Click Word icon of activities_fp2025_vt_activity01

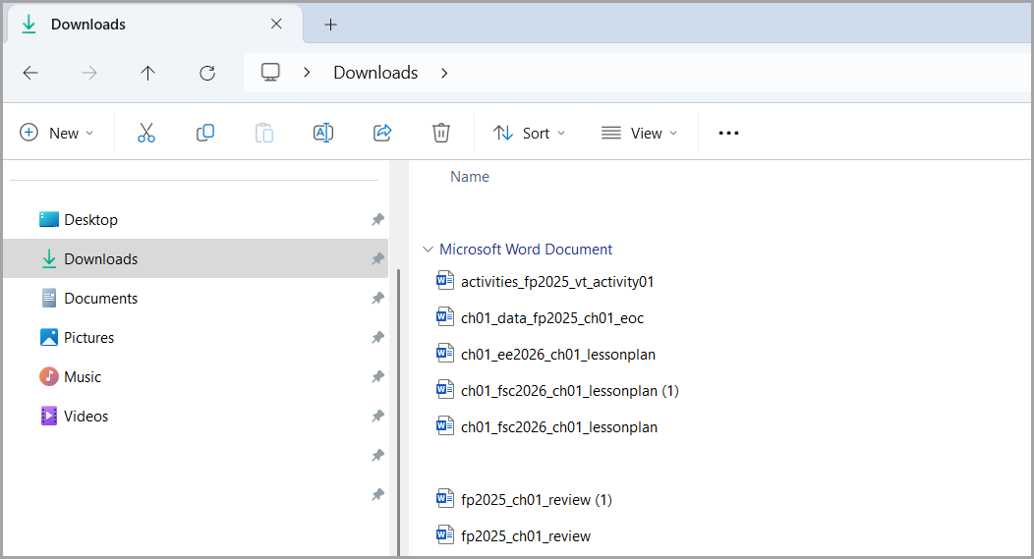445,280
